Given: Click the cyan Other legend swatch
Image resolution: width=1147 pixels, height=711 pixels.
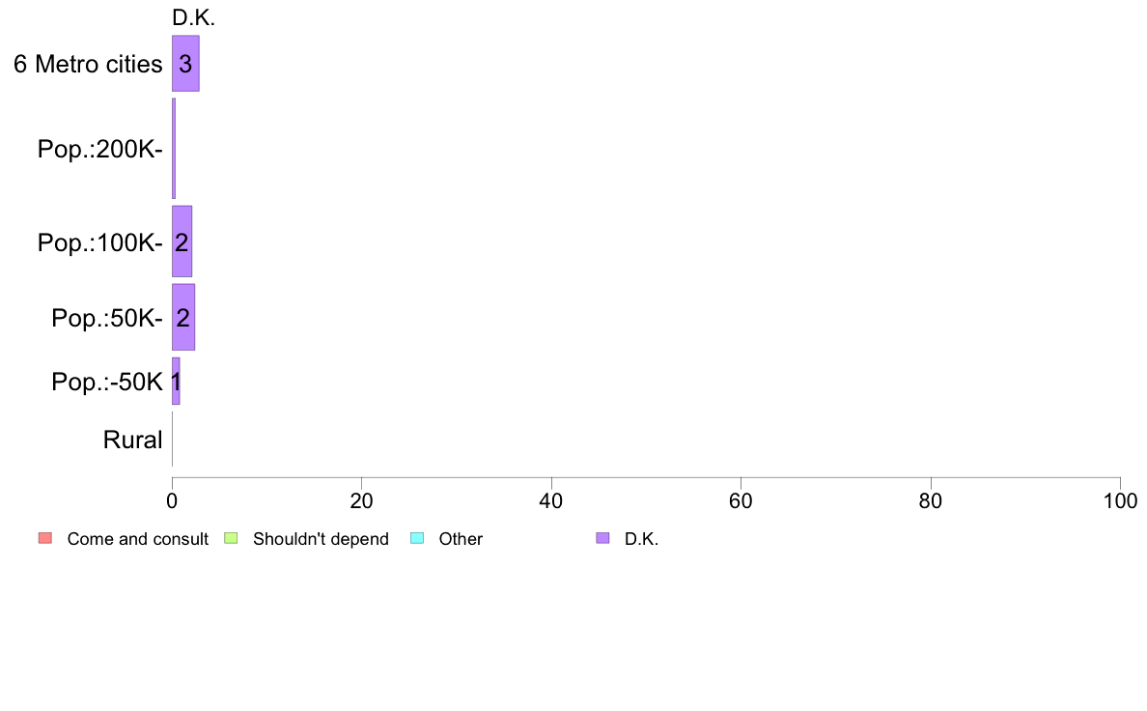Looking at the screenshot, I should 417,538.
